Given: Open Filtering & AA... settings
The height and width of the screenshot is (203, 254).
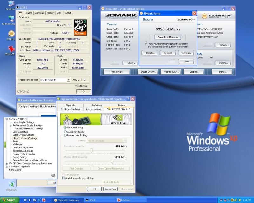Looking at the screenshot, I should coord(171,72).
